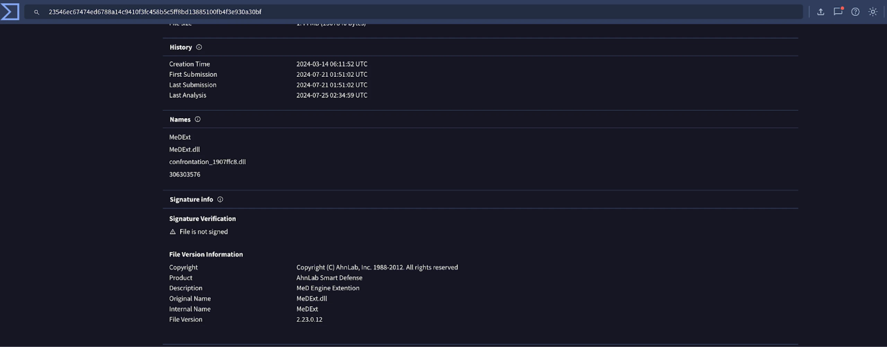Image resolution: width=887 pixels, height=347 pixels.
Task: Click Last Submission timestamp value
Action: pos(332,85)
